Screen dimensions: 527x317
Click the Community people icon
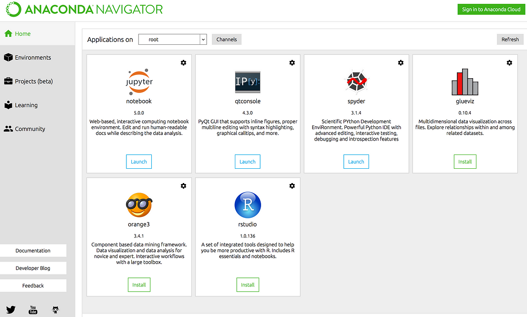[9, 129]
